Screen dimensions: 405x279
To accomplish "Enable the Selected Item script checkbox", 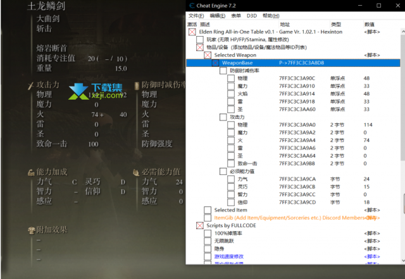I will click(208, 210).
